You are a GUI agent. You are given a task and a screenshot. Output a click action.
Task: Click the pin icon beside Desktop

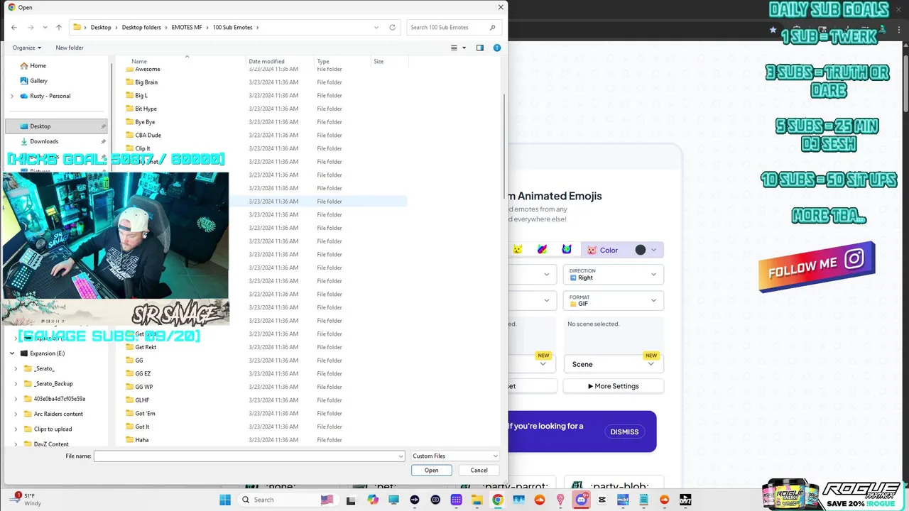coord(103,126)
